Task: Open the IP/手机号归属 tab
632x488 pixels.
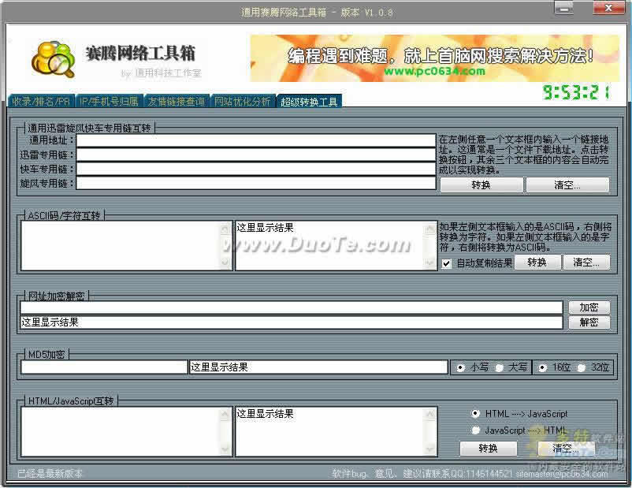Action: (109, 101)
